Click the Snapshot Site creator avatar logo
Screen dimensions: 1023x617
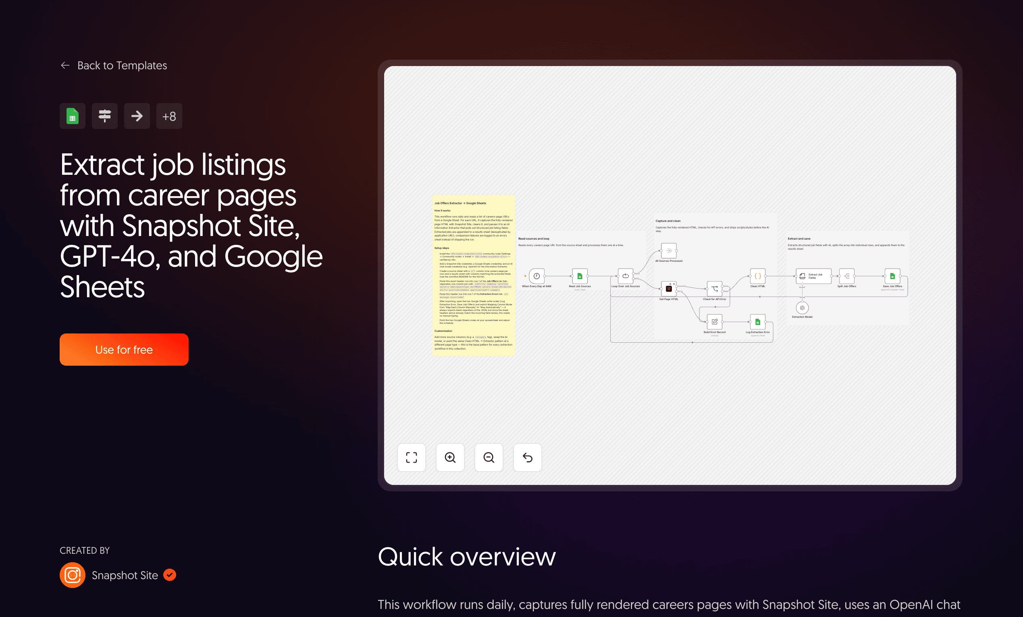tap(72, 575)
